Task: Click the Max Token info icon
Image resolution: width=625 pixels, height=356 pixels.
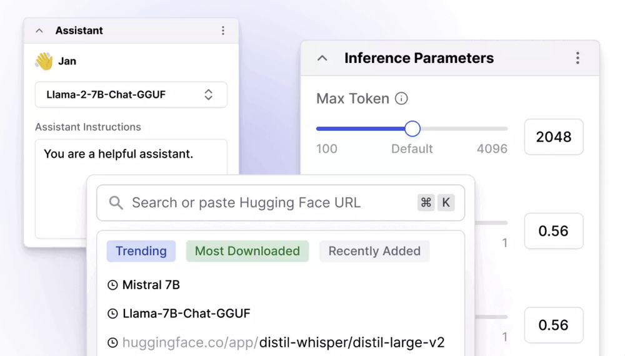Action: (x=401, y=99)
